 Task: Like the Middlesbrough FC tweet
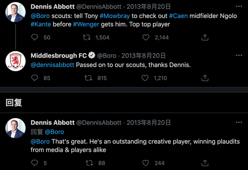click(x=145, y=78)
